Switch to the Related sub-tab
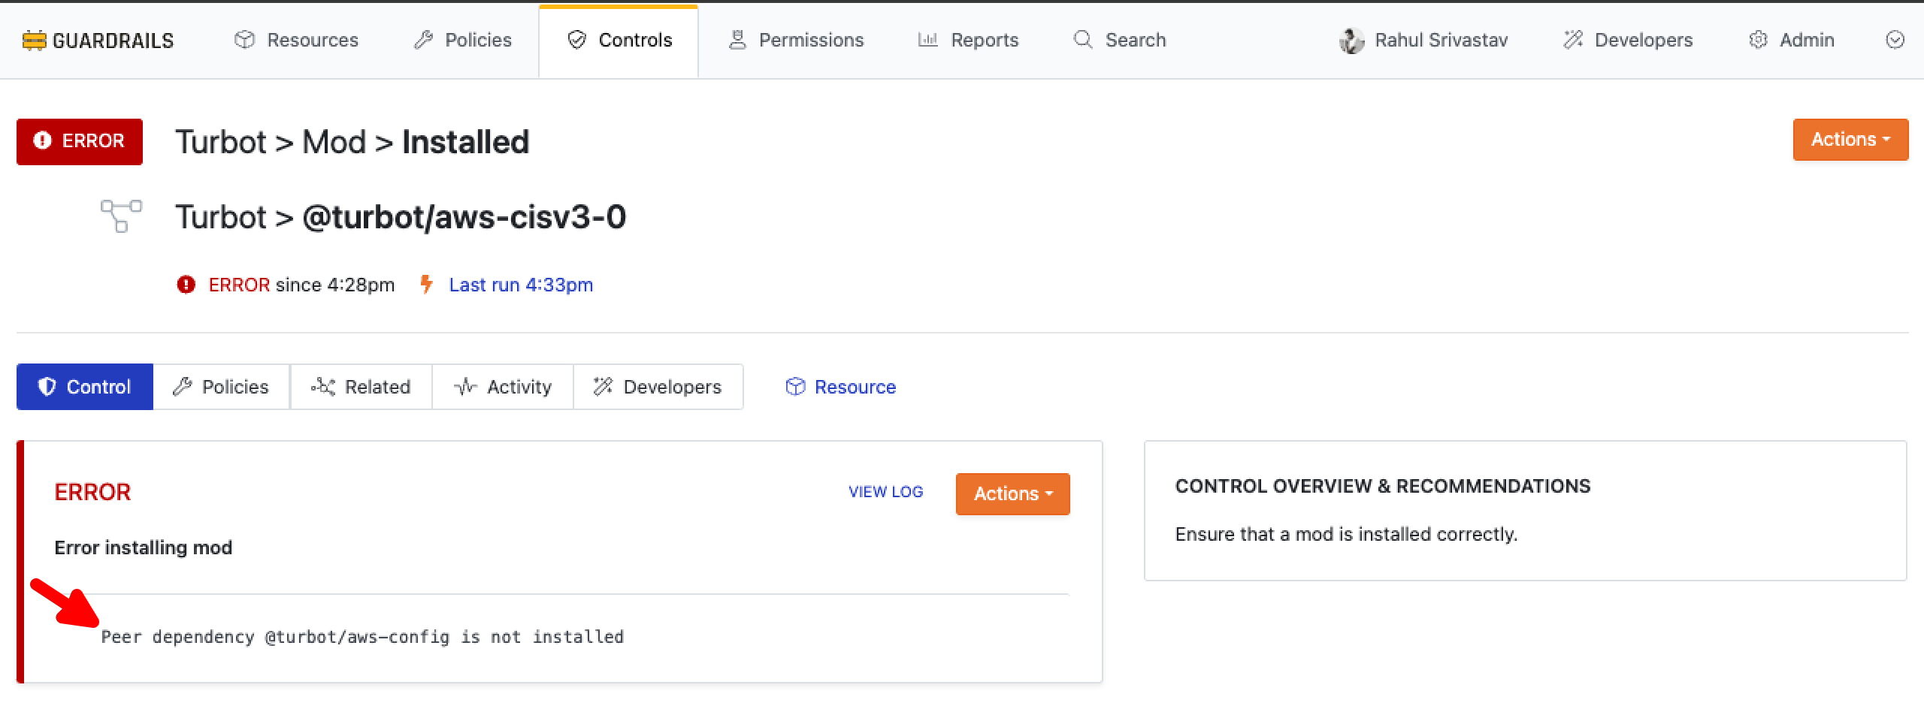1924x721 pixels. tap(361, 387)
